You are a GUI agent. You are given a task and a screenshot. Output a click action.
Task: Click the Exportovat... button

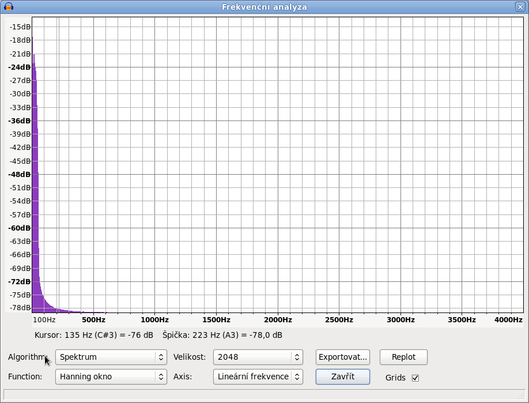click(343, 357)
